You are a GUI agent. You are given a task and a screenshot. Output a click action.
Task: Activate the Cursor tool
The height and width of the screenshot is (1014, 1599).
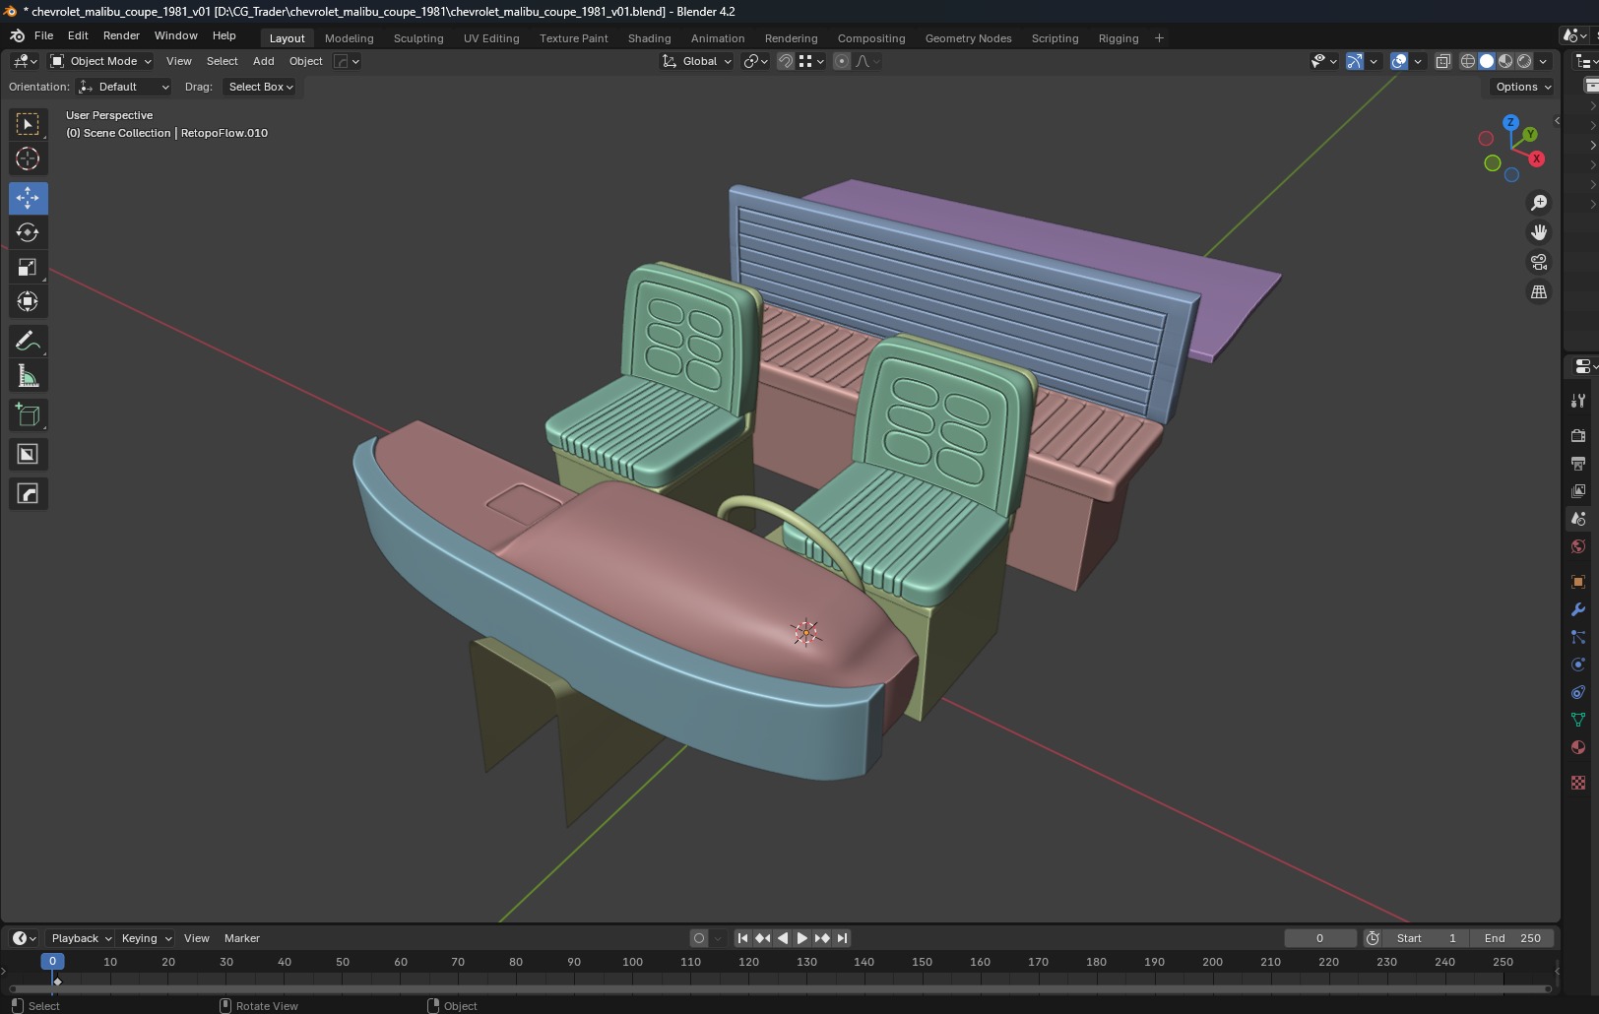pos(28,158)
